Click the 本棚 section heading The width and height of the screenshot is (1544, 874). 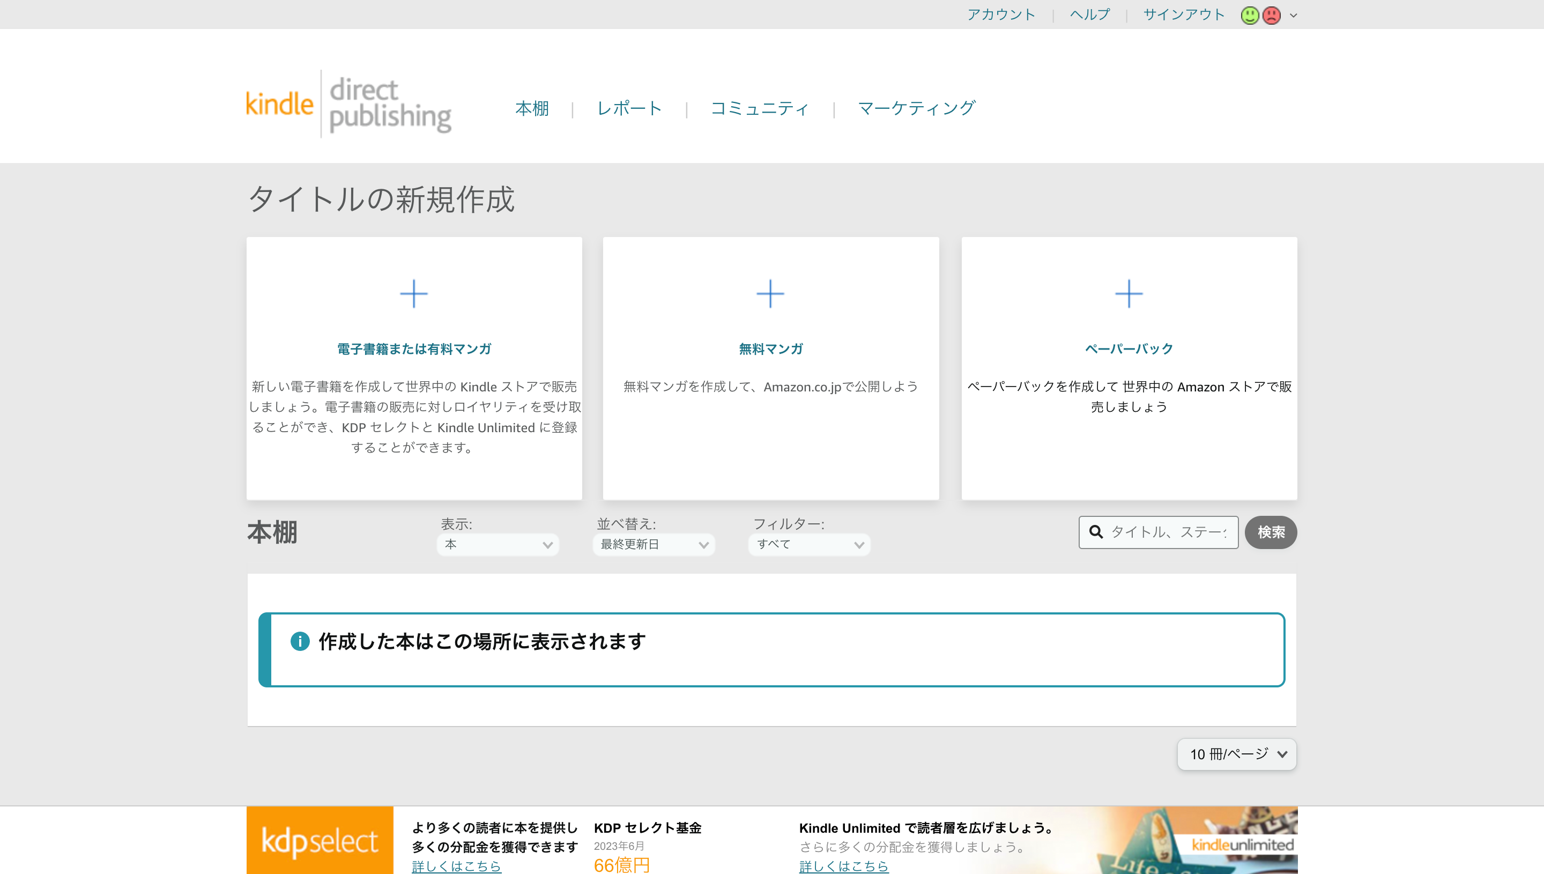click(272, 532)
